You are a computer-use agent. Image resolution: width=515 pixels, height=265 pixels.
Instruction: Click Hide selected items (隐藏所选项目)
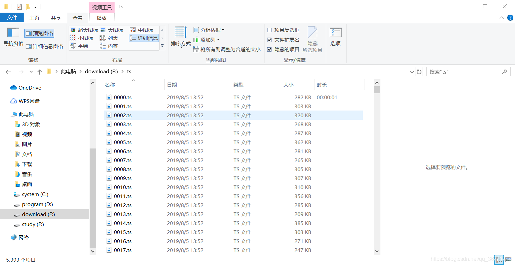[312, 39]
